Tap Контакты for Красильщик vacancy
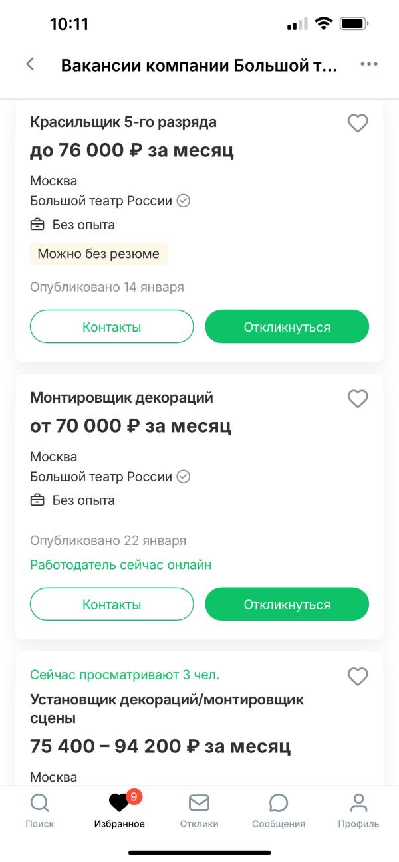 pyautogui.click(x=112, y=326)
